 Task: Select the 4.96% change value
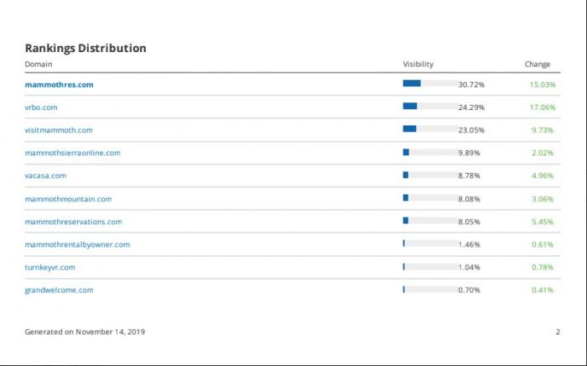(543, 175)
